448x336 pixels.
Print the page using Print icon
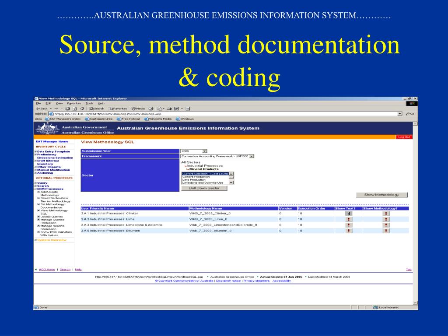[169, 109]
